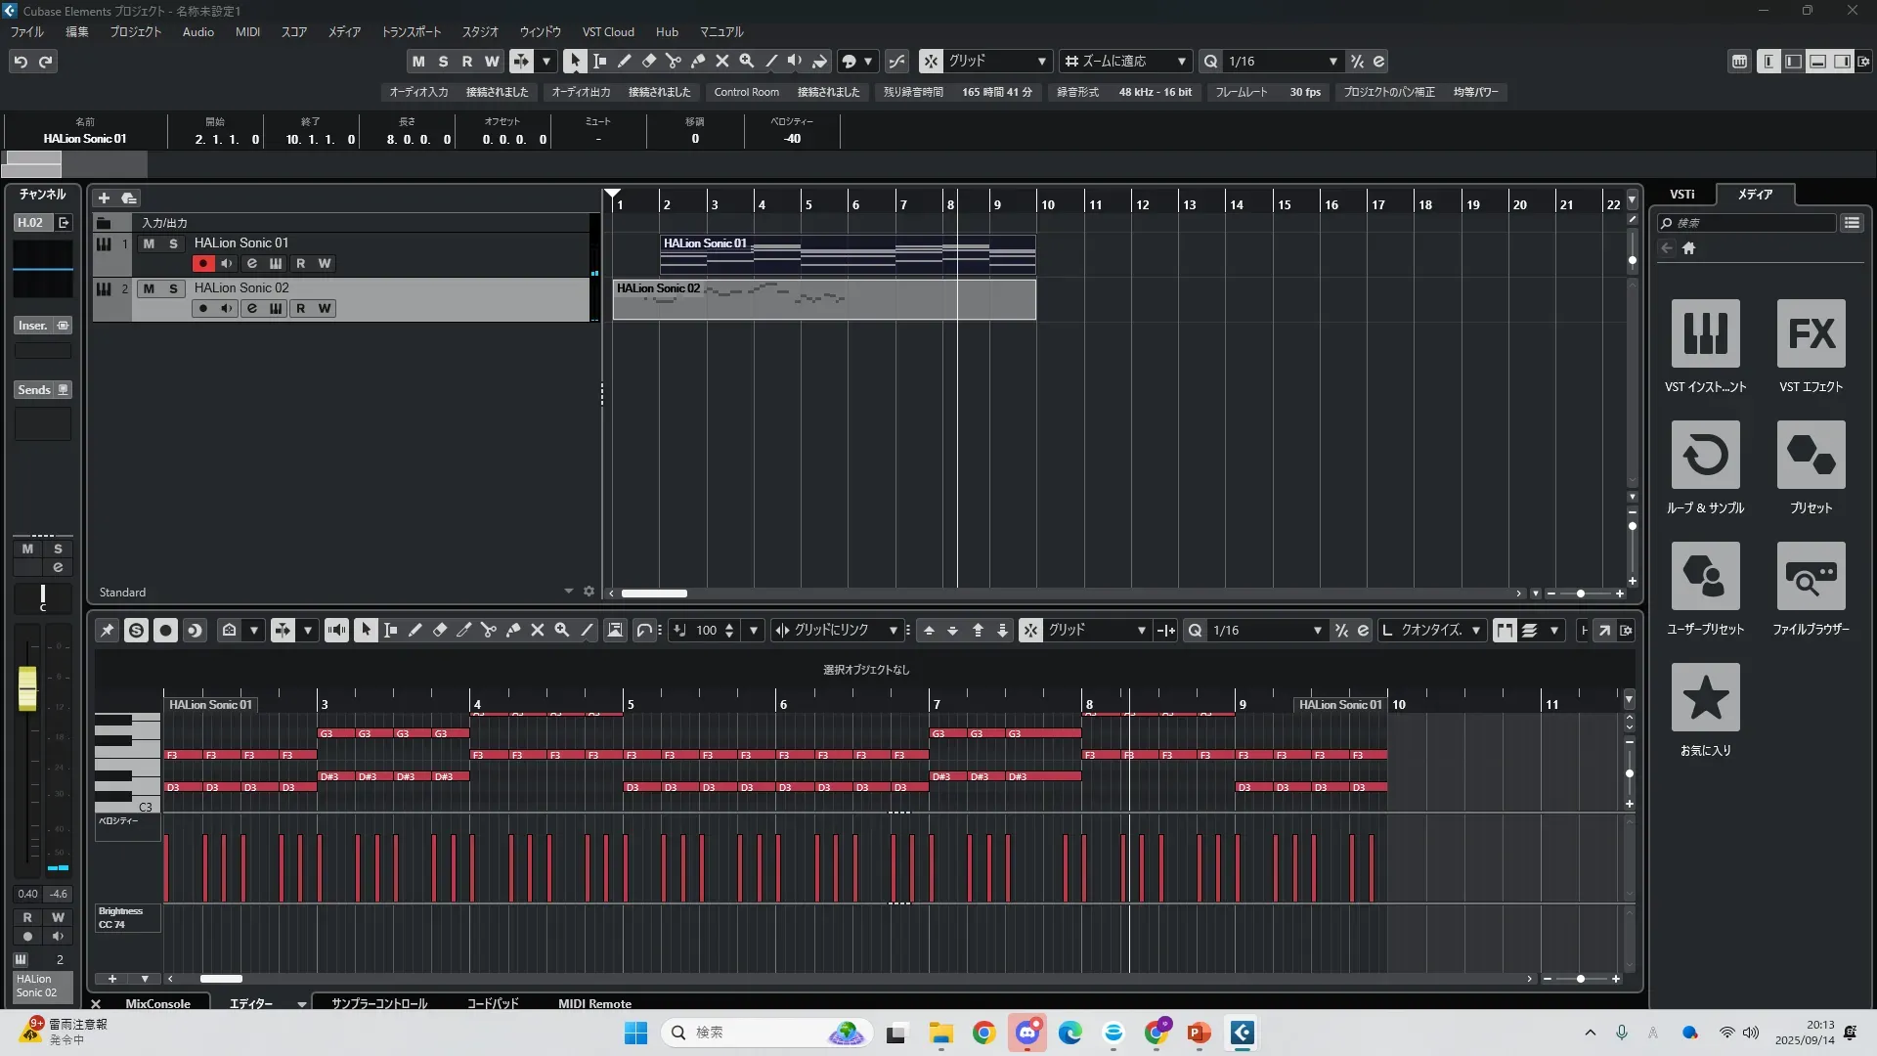Screen dimensions: 1877x1056
Task: Click the Undo arrow in toolbar
Action: point(21,62)
